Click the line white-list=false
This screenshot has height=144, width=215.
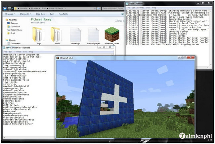click(14, 90)
